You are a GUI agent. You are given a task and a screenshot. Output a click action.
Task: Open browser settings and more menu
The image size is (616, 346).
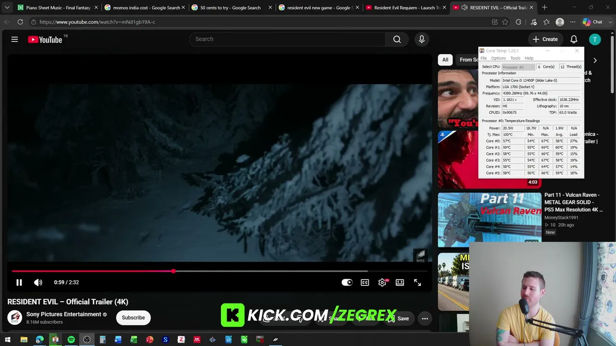[573, 22]
